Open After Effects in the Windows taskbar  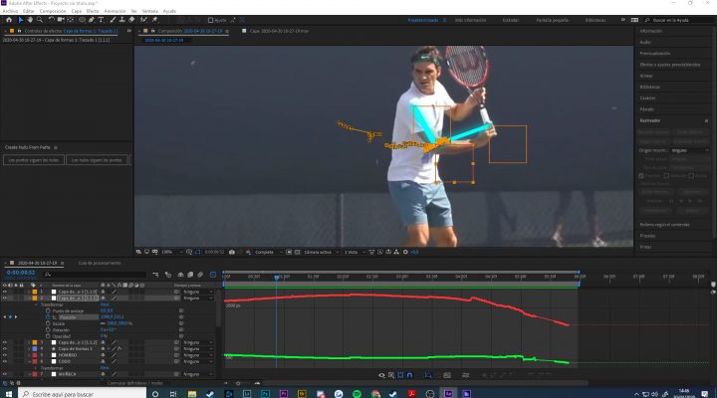click(x=448, y=393)
